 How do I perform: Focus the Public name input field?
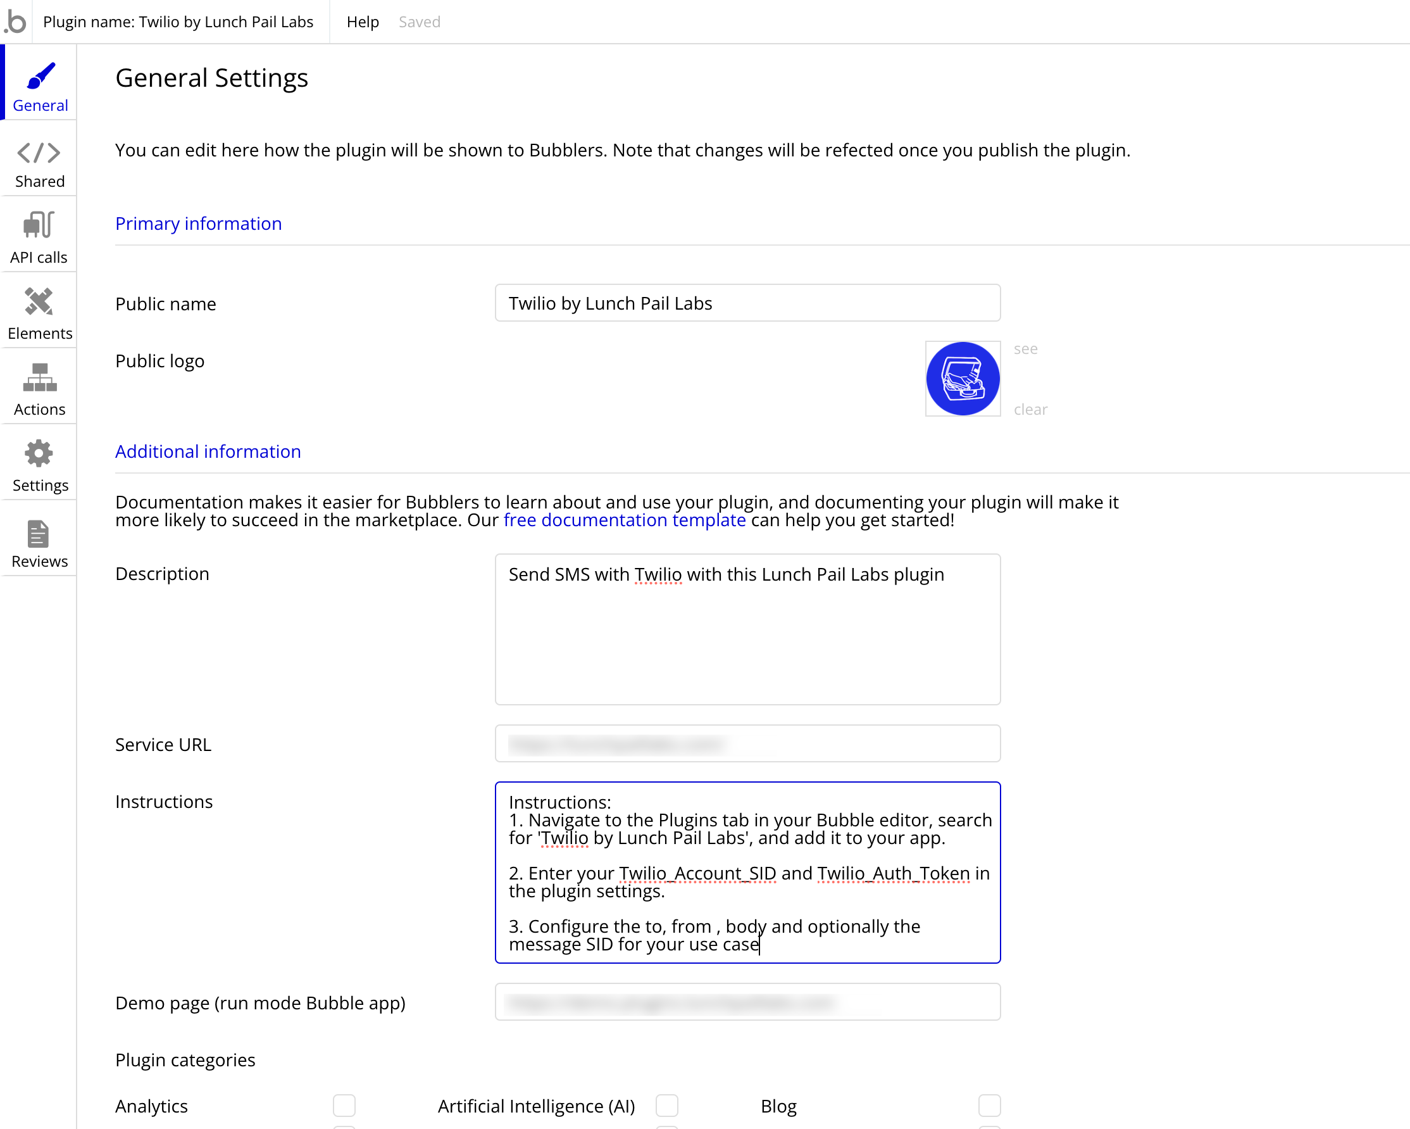[x=747, y=303]
